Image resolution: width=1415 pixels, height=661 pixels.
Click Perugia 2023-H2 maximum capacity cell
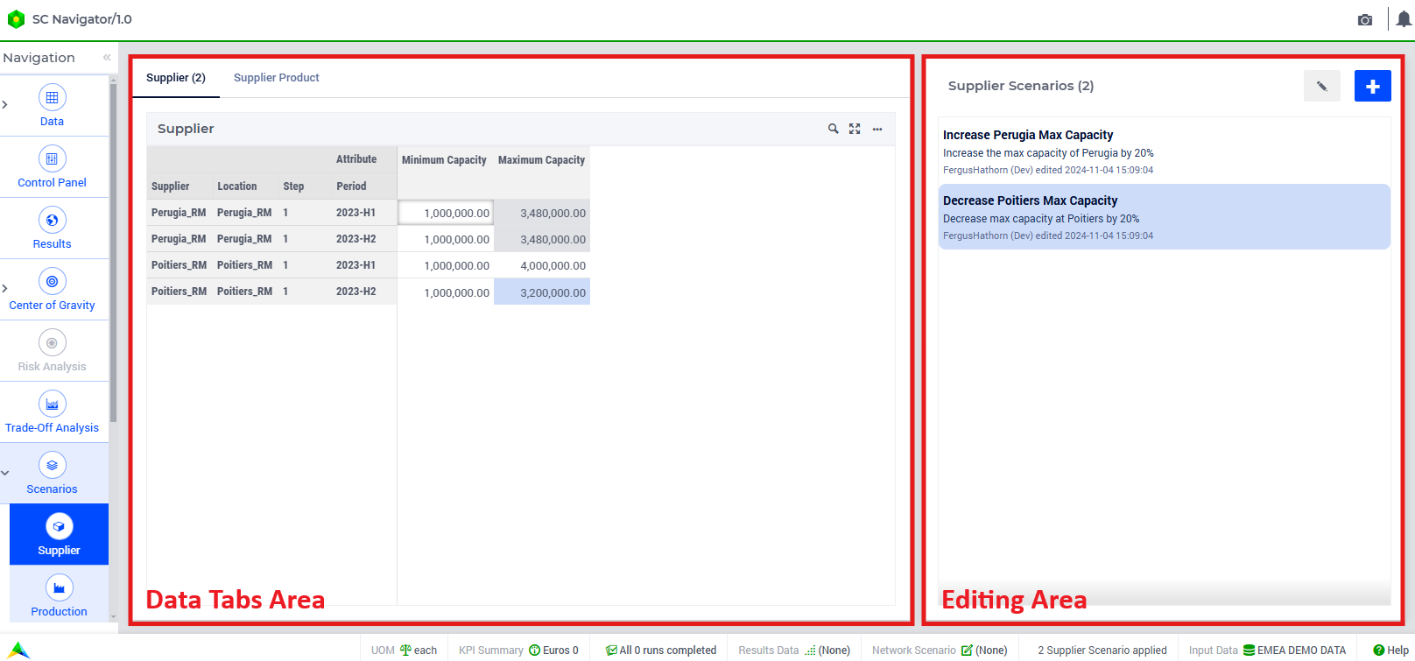[542, 239]
